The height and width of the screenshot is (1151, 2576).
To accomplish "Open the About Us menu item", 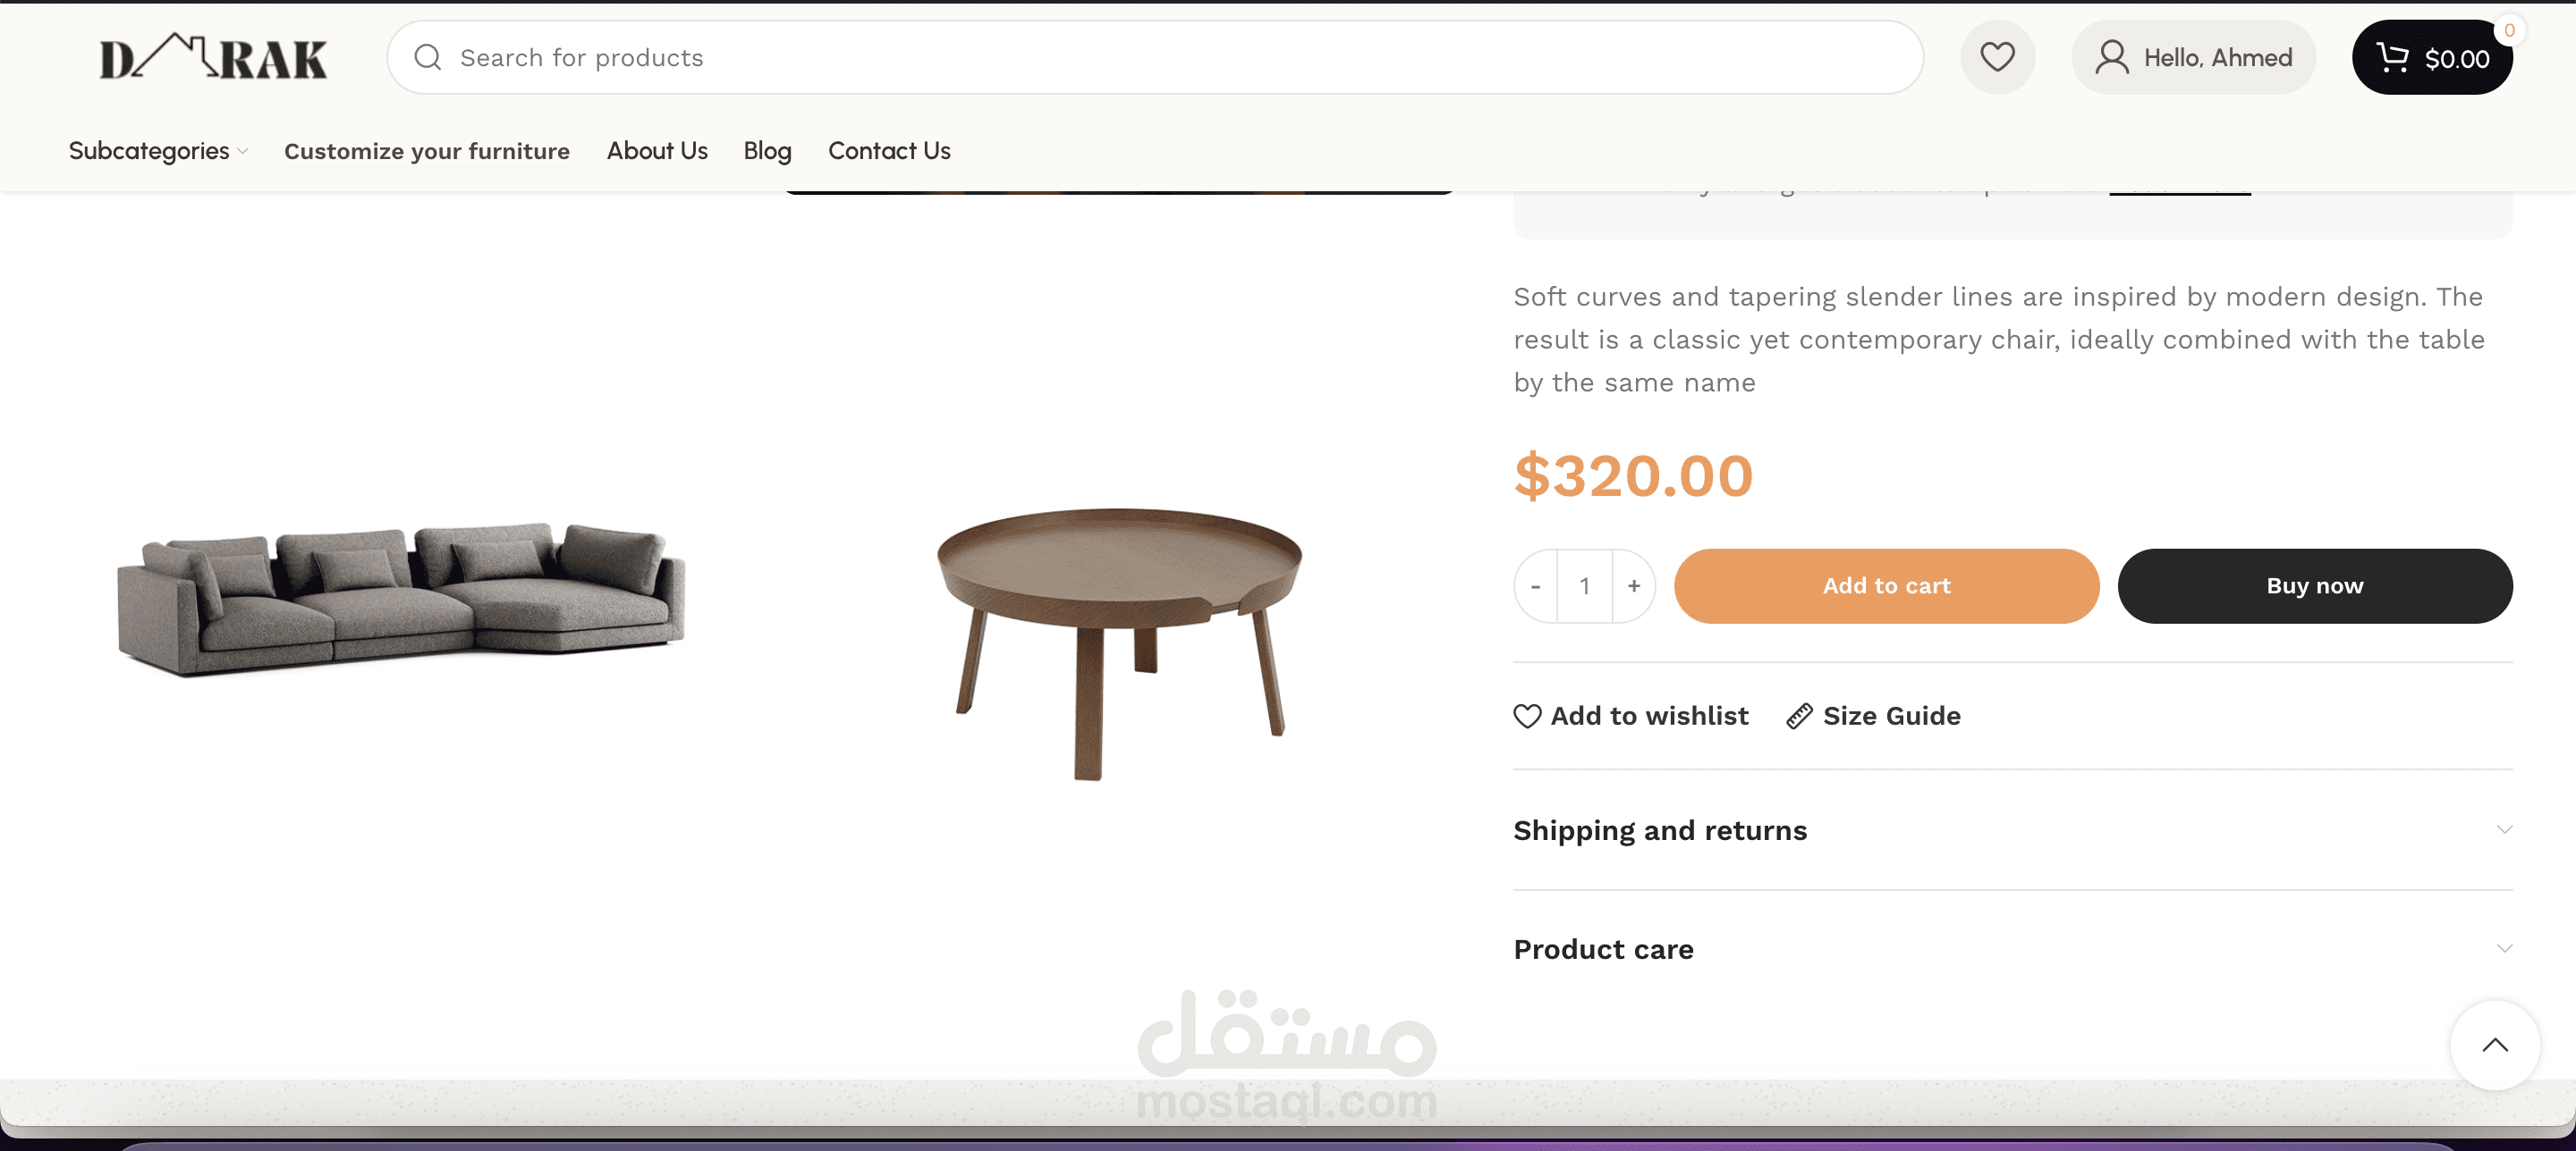I will tap(657, 151).
